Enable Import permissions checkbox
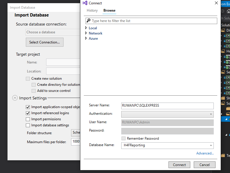Image resolution: width=230 pixels, height=173 pixels. point(28,119)
